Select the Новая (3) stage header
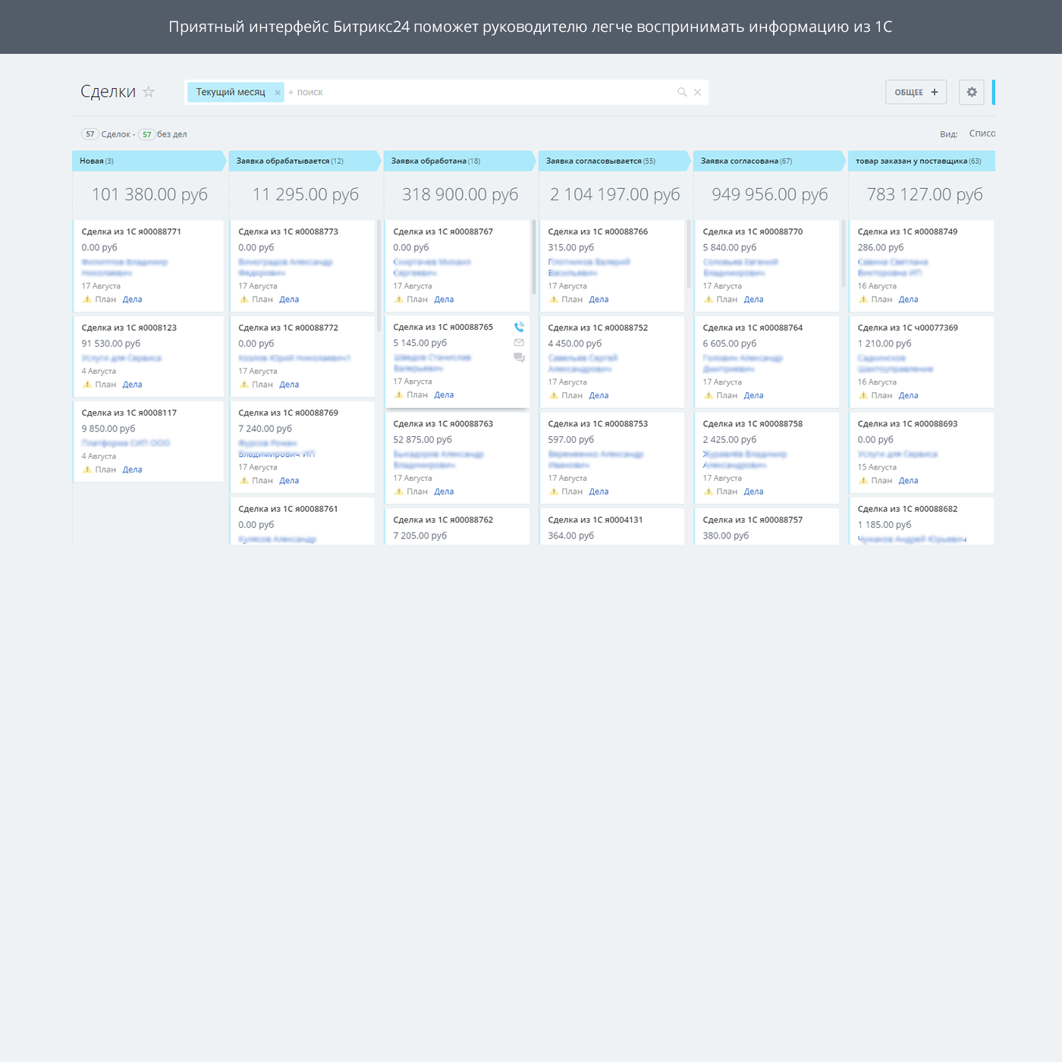The image size is (1062, 1062). pos(149,161)
